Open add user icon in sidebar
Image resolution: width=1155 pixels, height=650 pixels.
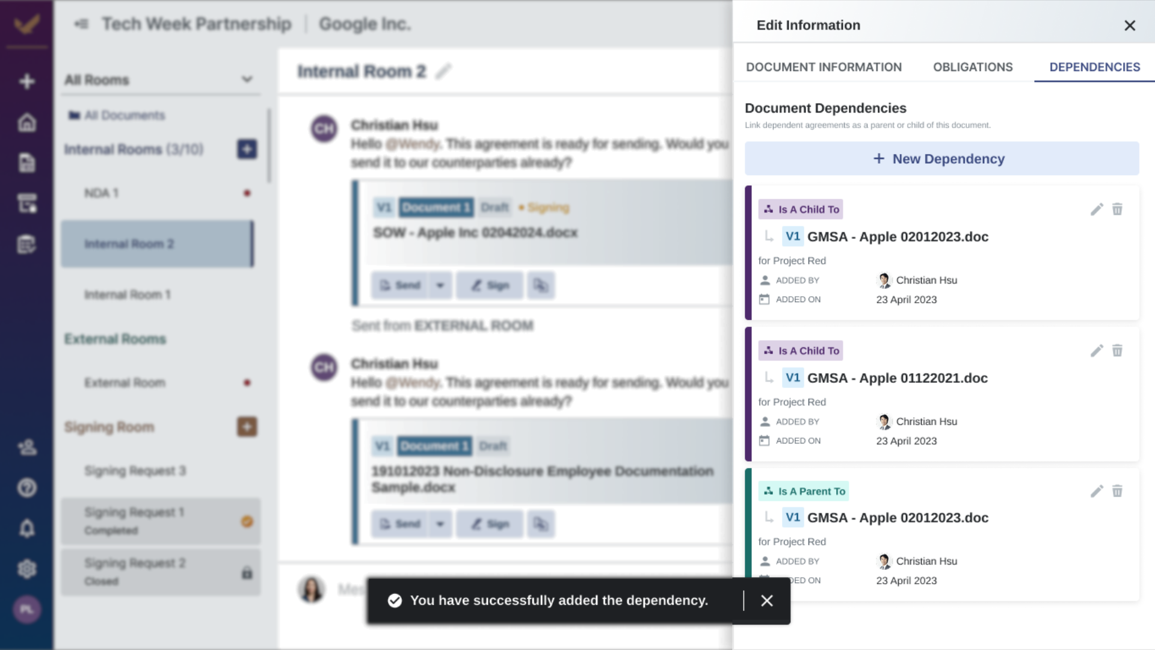[26, 447]
